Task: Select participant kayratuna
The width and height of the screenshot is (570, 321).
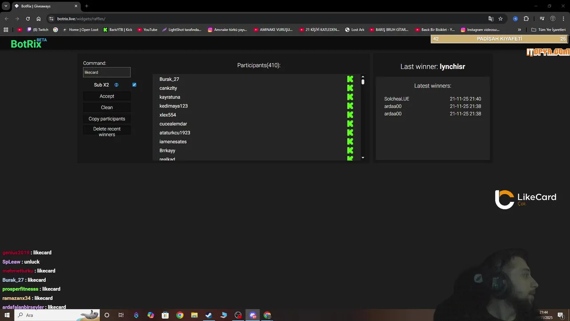Action: [x=170, y=97]
